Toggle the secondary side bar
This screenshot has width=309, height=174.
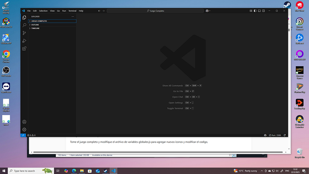click(x=263, y=11)
